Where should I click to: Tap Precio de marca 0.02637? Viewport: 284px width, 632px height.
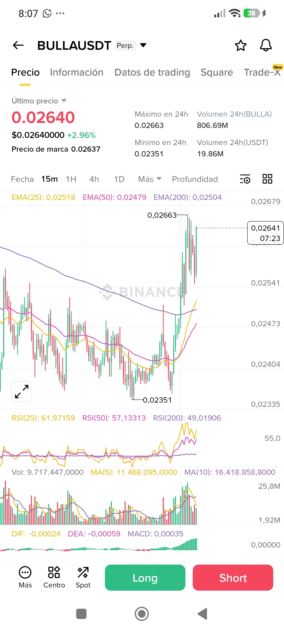point(56,149)
